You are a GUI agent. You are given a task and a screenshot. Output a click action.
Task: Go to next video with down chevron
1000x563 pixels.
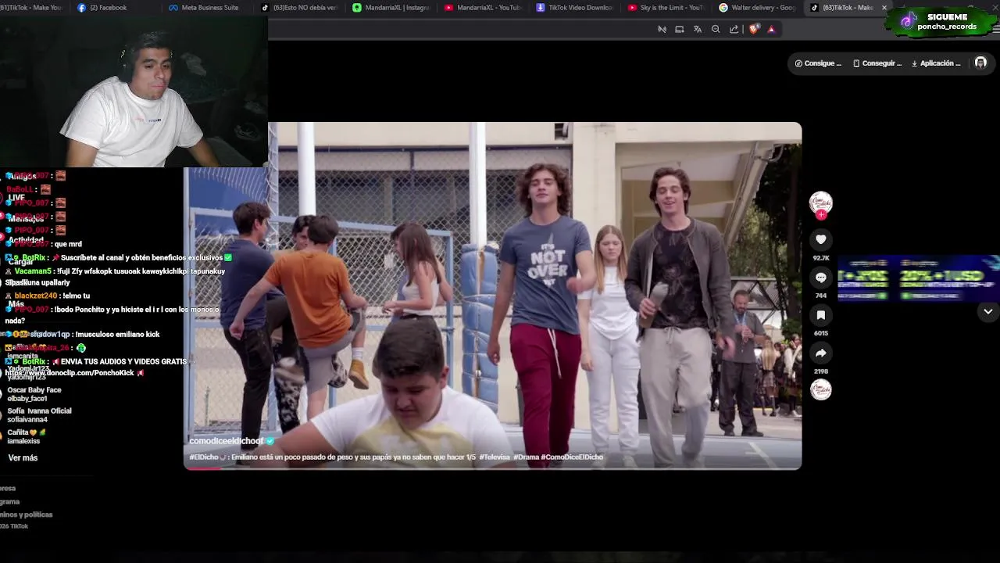coord(987,311)
